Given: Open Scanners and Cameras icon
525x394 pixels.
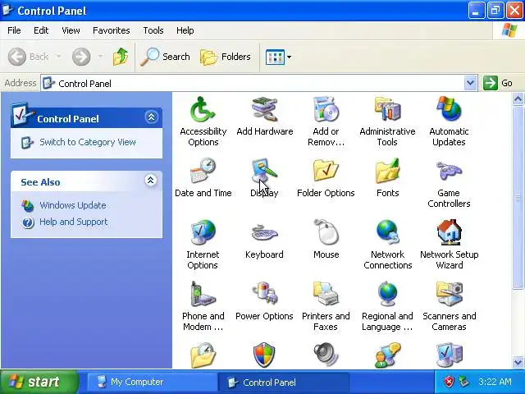Looking at the screenshot, I should click(449, 294).
